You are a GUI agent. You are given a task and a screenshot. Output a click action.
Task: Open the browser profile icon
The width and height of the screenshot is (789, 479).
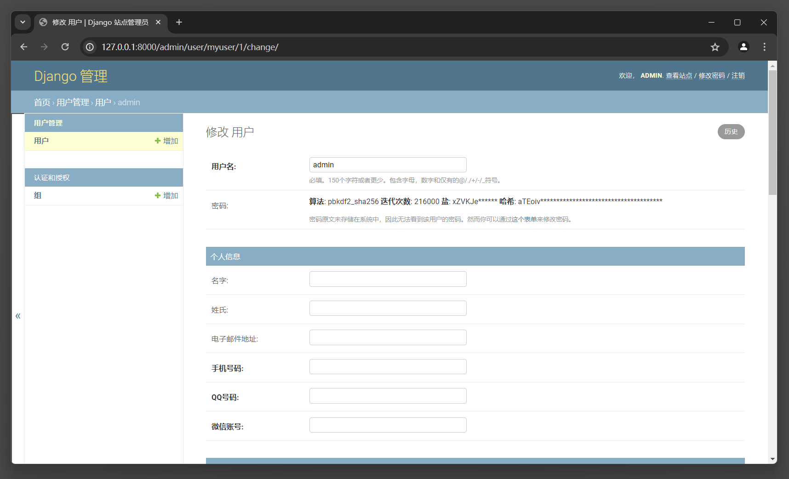743,47
